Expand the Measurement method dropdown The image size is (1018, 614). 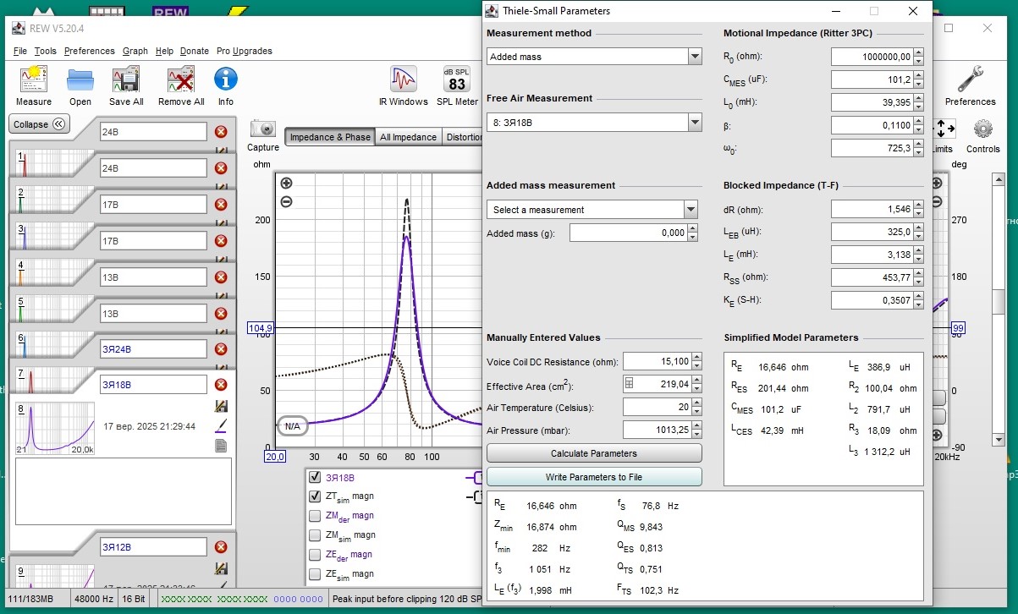tap(695, 57)
